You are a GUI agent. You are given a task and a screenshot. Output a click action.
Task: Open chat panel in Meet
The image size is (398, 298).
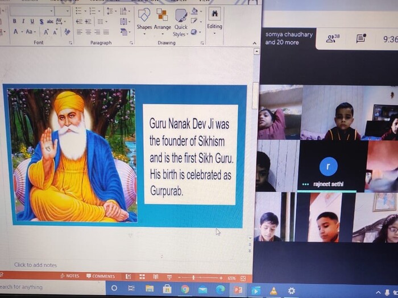361,38
